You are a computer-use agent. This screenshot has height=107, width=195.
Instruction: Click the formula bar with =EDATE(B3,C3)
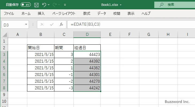pyautogui.click(x=131, y=24)
